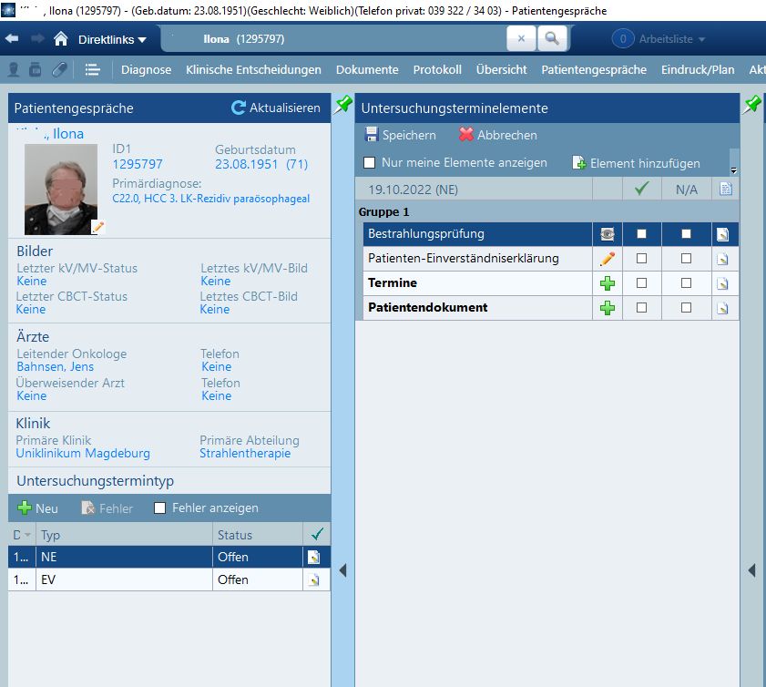Click the Speichern button
This screenshot has height=687, width=766.
pos(400,135)
